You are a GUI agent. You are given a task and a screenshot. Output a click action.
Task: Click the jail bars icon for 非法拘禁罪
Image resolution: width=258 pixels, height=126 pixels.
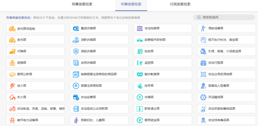[139, 29]
